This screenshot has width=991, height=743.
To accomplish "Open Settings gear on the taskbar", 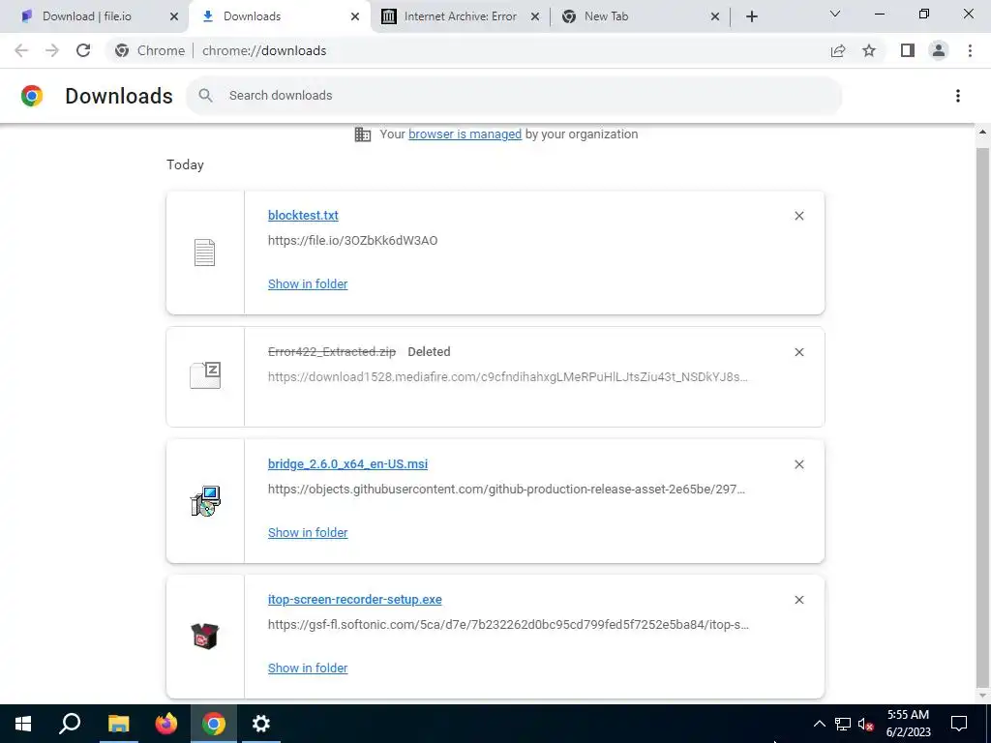I will tap(260, 724).
